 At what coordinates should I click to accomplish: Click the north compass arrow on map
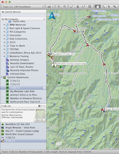pyautogui.click(x=52, y=15)
